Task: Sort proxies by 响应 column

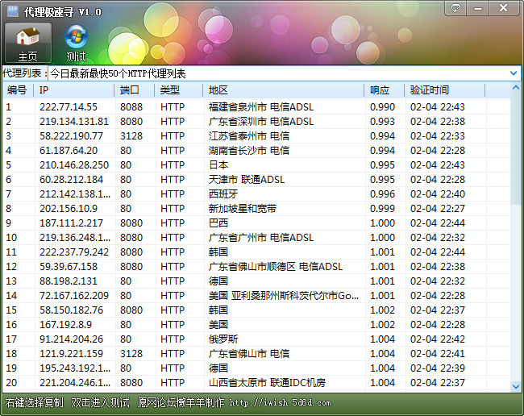Action: 384,90
